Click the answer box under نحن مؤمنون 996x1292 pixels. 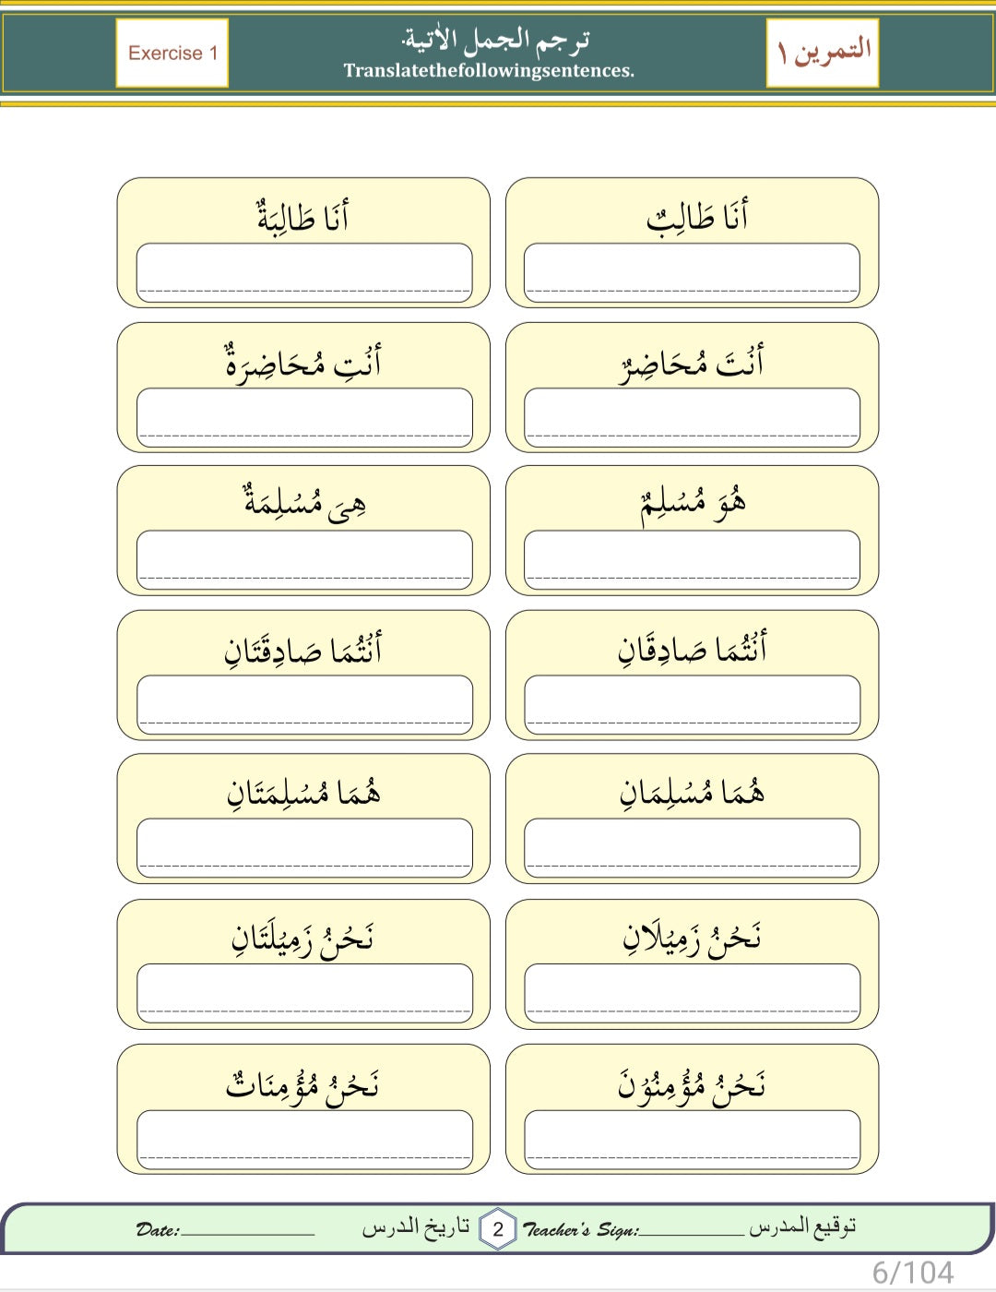tap(692, 1139)
